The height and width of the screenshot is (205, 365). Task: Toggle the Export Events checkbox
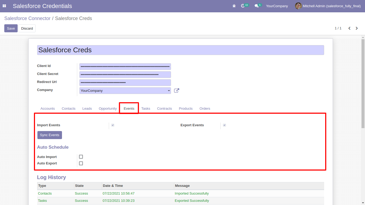tap(224, 125)
